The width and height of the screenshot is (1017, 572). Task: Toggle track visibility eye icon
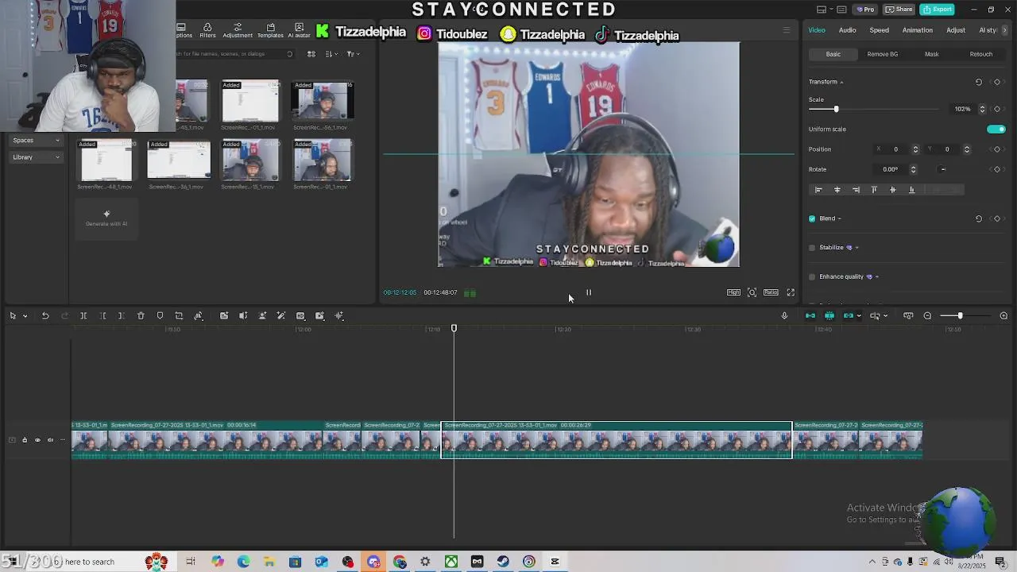point(37,440)
